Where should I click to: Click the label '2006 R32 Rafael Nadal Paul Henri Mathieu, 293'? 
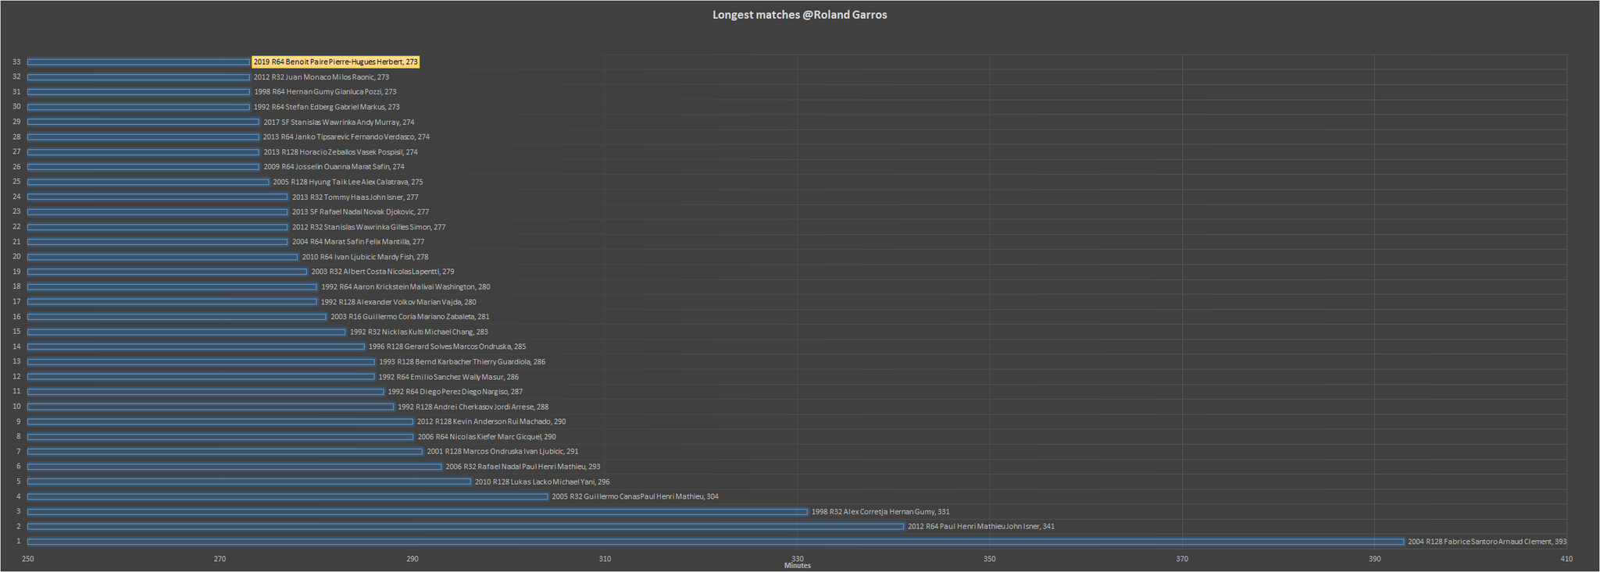tap(523, 467)
